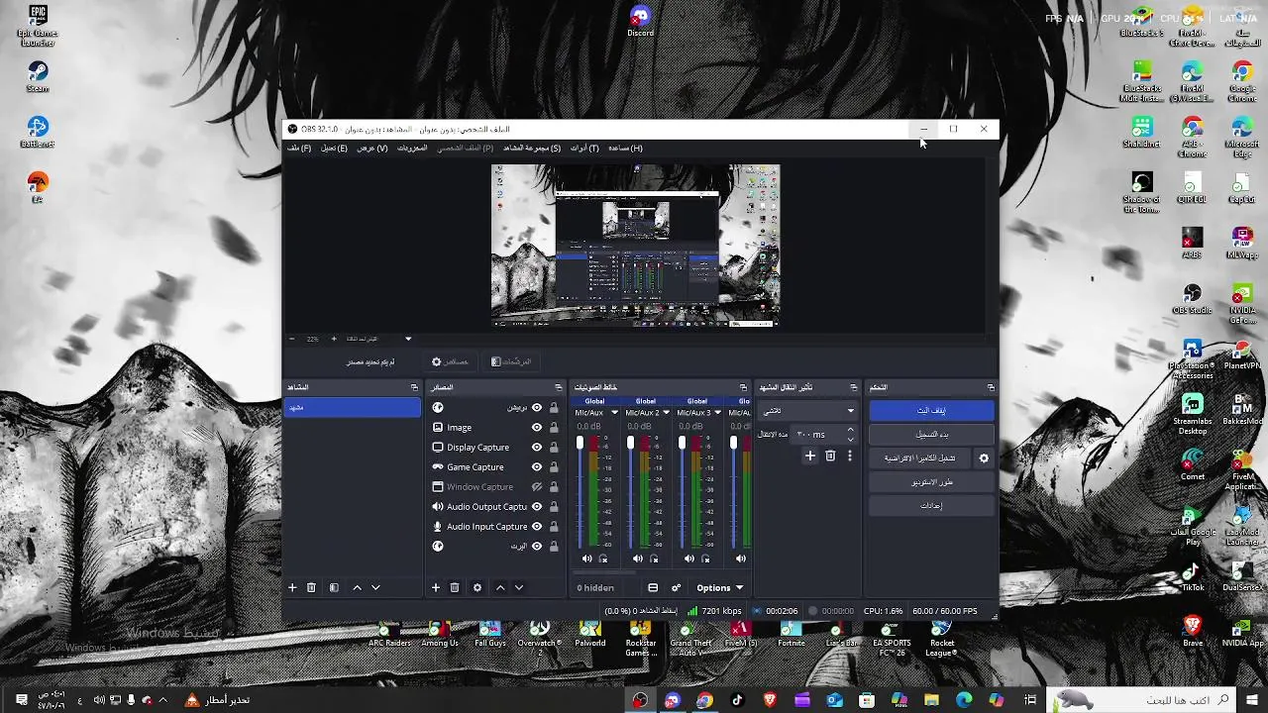Click the start virtual camera button
Screen dimensions: 1268x713
[920, 458]
